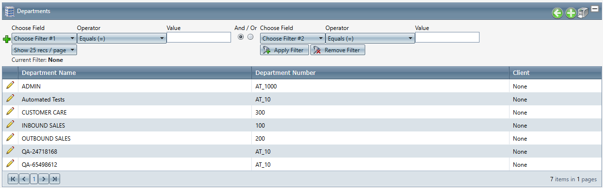Click the INBOUND SALES name cell
This screenshot has width=603, height=188.
point(135,125)
